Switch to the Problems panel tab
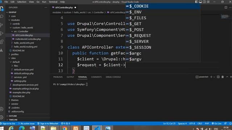The width and height of the screenshot is (232, 130). point(58,77)
